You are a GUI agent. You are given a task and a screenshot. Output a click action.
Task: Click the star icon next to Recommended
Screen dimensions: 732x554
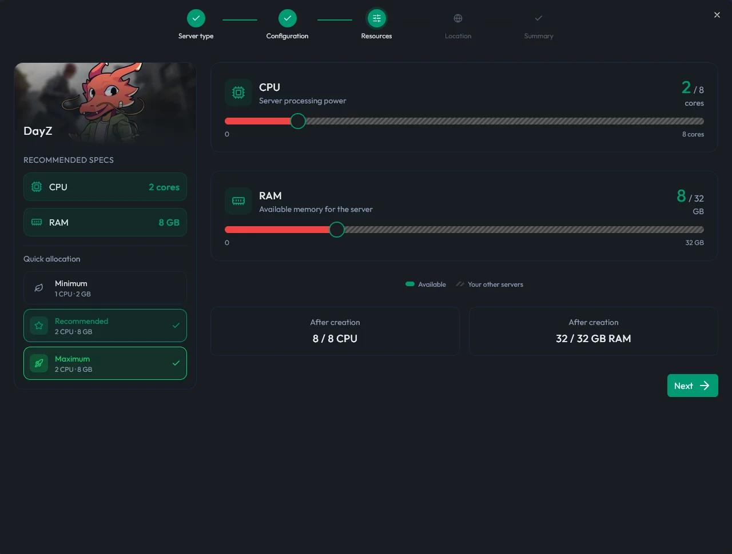tap(39, 326)
